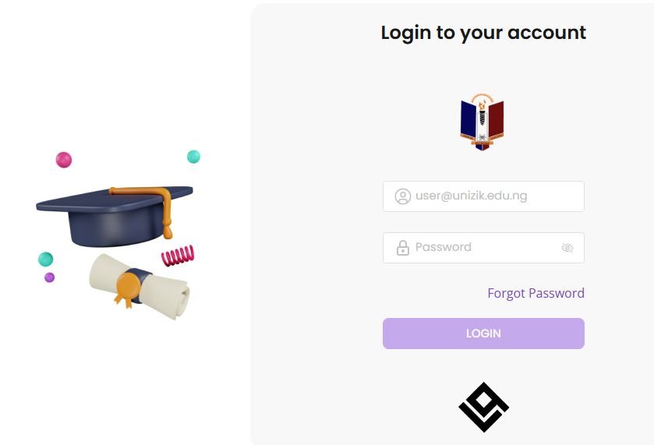The image size is (654, 445).
Task: Click the pink spiral spring decoration
Action: pos(178,256)
